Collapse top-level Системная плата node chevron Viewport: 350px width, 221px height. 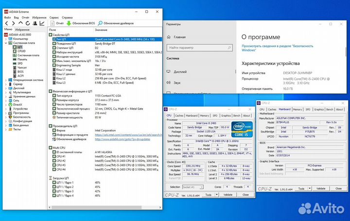point(6,43)
